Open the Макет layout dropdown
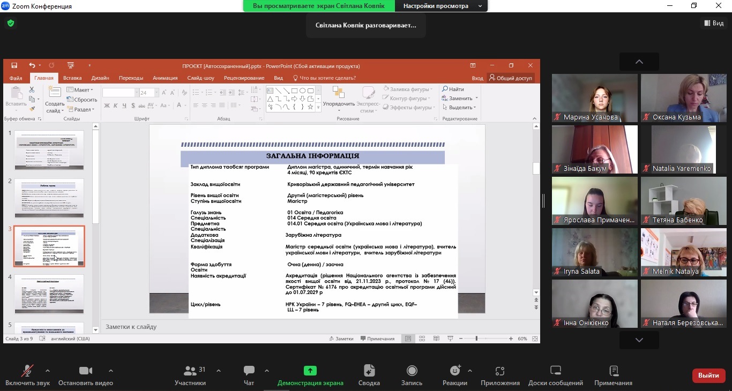Viewport: 732px width, 391px height. [x=80, y=90]
